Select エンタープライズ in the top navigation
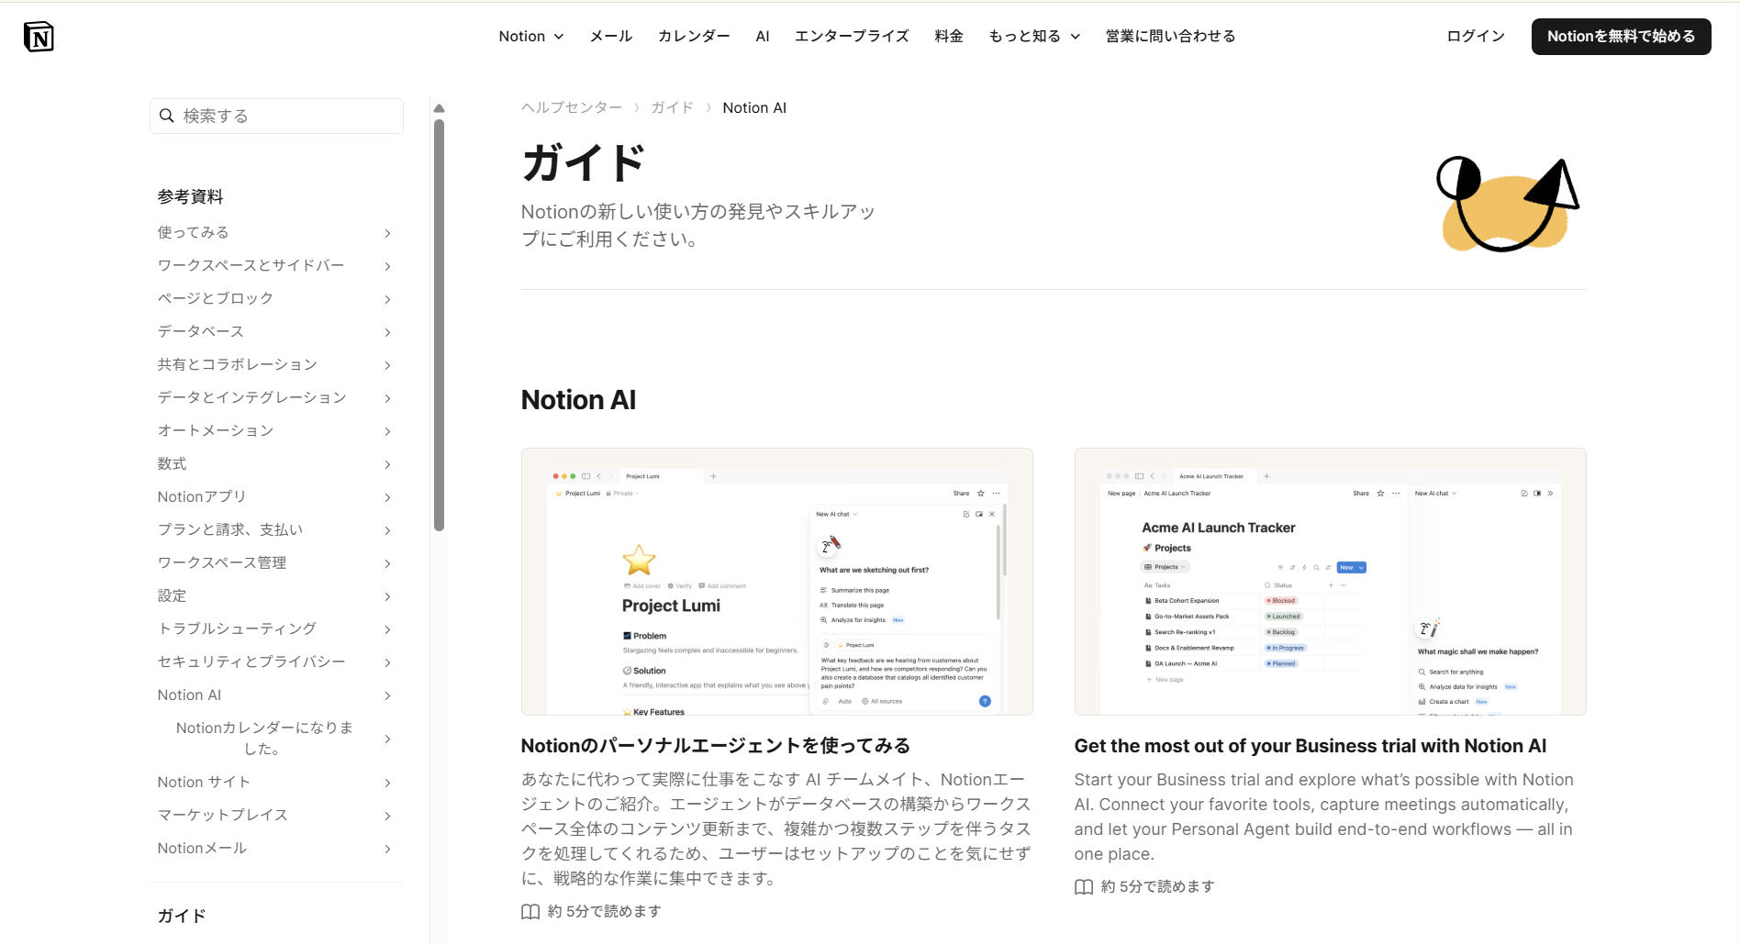 [851, 36]
